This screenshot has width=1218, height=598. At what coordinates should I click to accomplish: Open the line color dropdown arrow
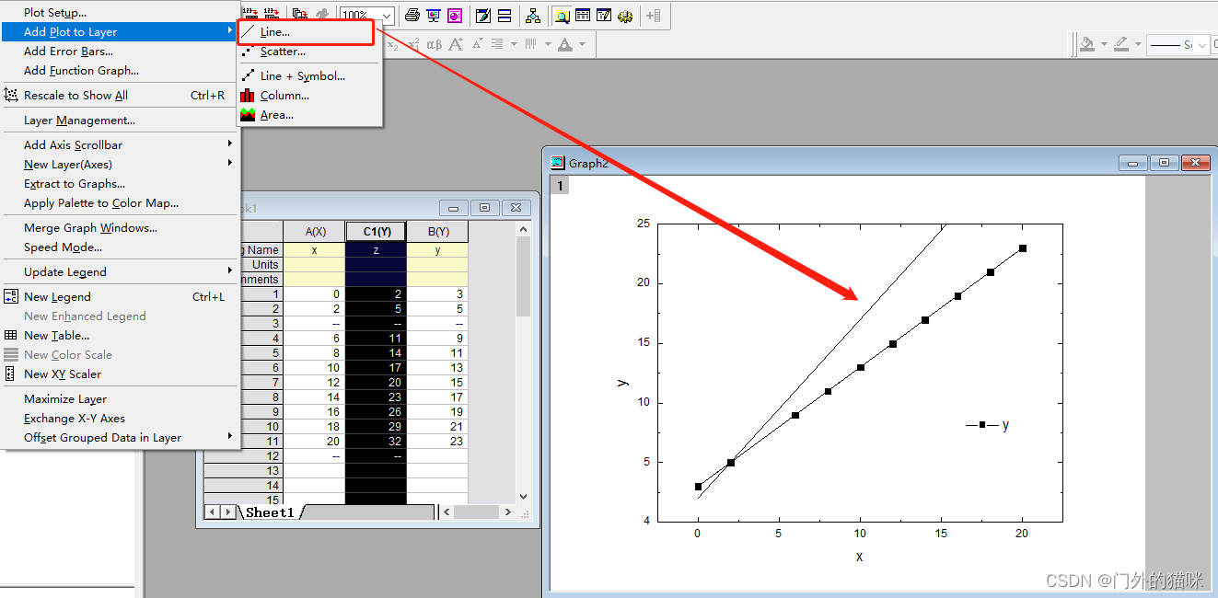tap(1138, 44)
